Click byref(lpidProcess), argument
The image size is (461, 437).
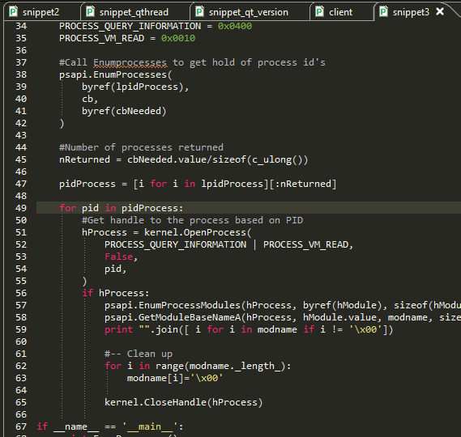135,87
